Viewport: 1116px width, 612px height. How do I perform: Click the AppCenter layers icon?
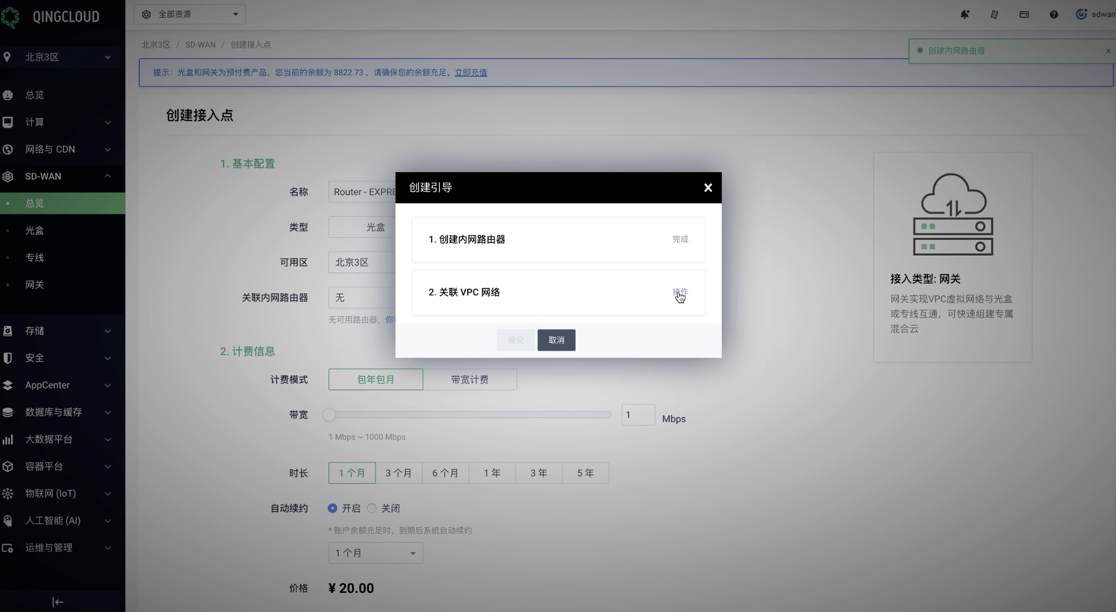8,385
